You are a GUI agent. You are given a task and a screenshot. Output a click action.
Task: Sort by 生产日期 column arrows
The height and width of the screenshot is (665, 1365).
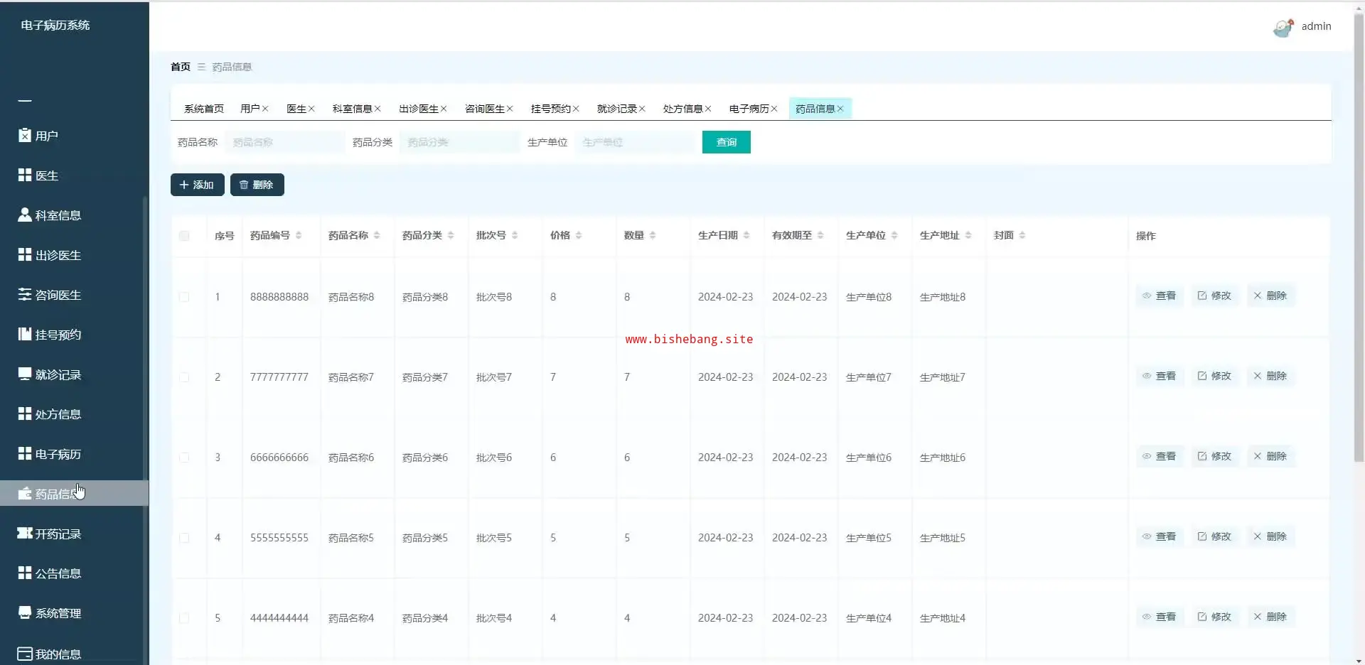tap(746, 235)
